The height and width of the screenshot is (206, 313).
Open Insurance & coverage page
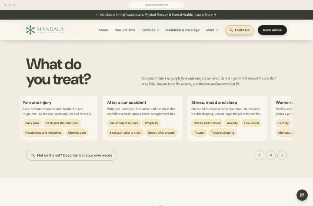coord(183,30)
